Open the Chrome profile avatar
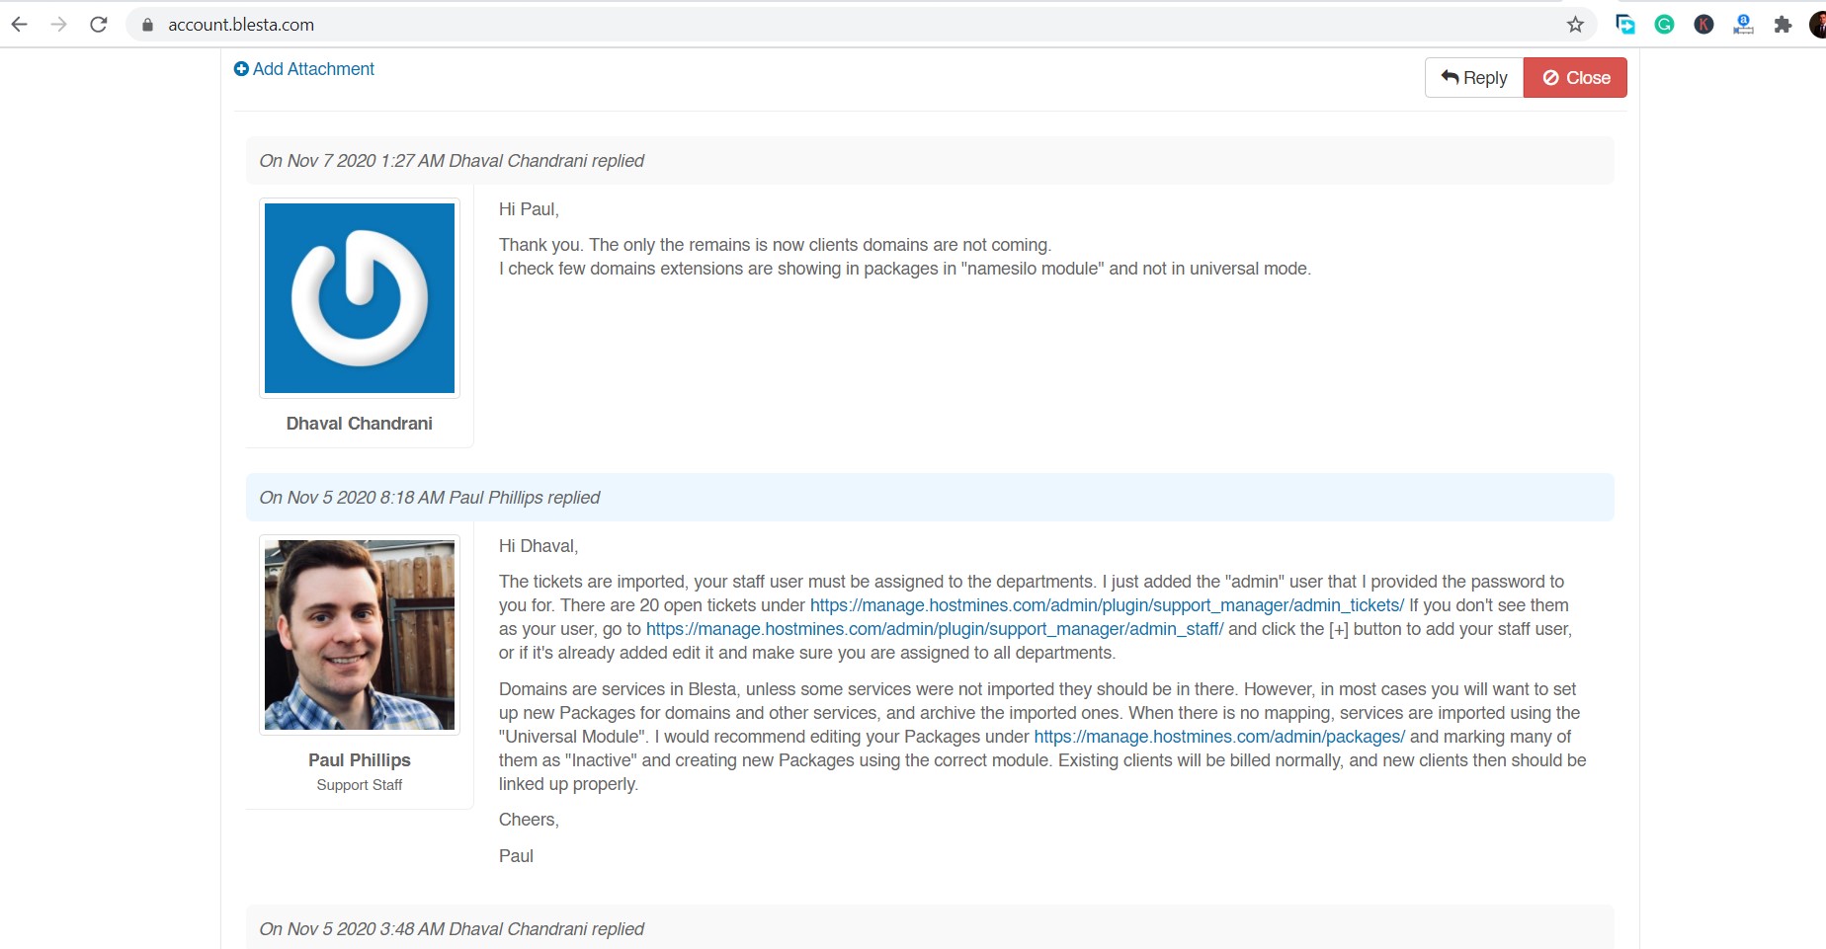Screen dimensions: 1826x949 coord(1816,25)
